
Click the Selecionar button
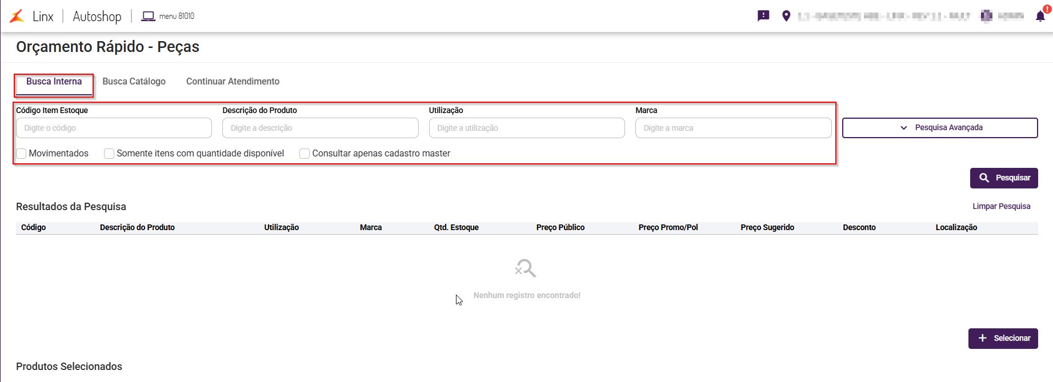(x=1003, y=339)
